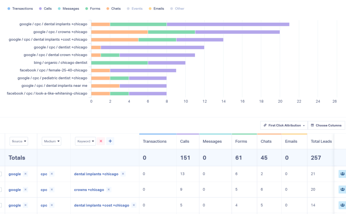Click chart label google / cpc / dental implants near me

(54, 86)
